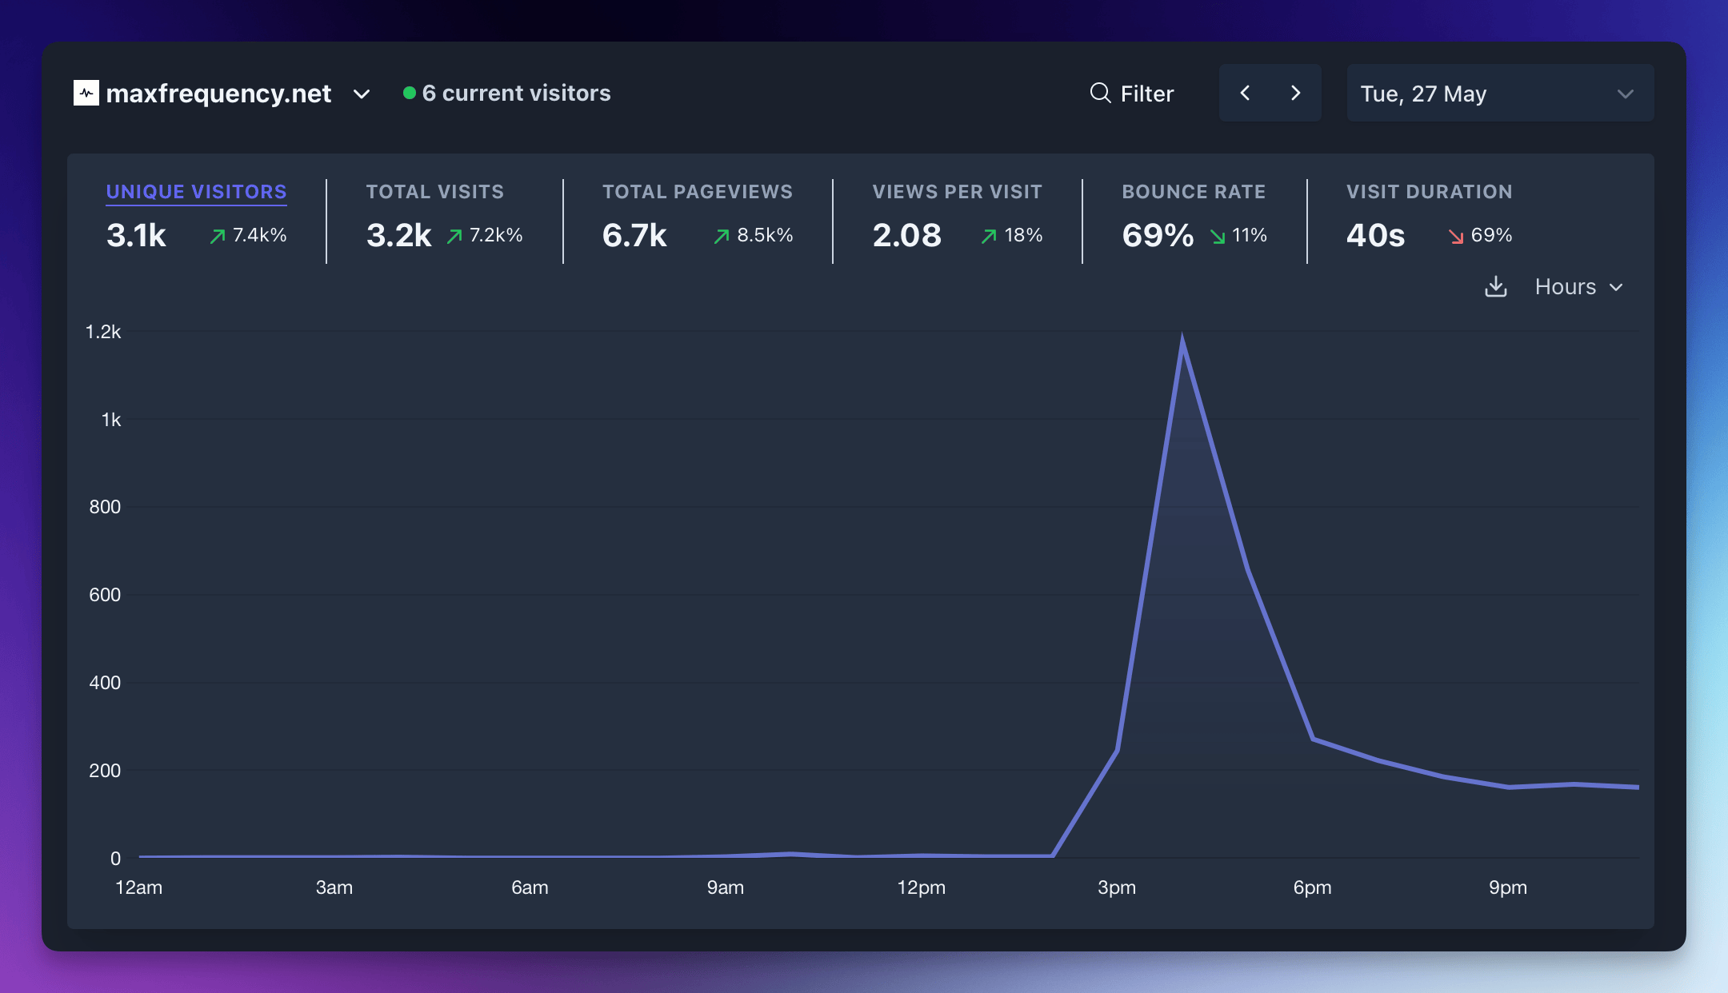This screenshot has height=993, width=1728.
Task: Click the maxfrequency.net site logo icon
Action: [88, 94]
